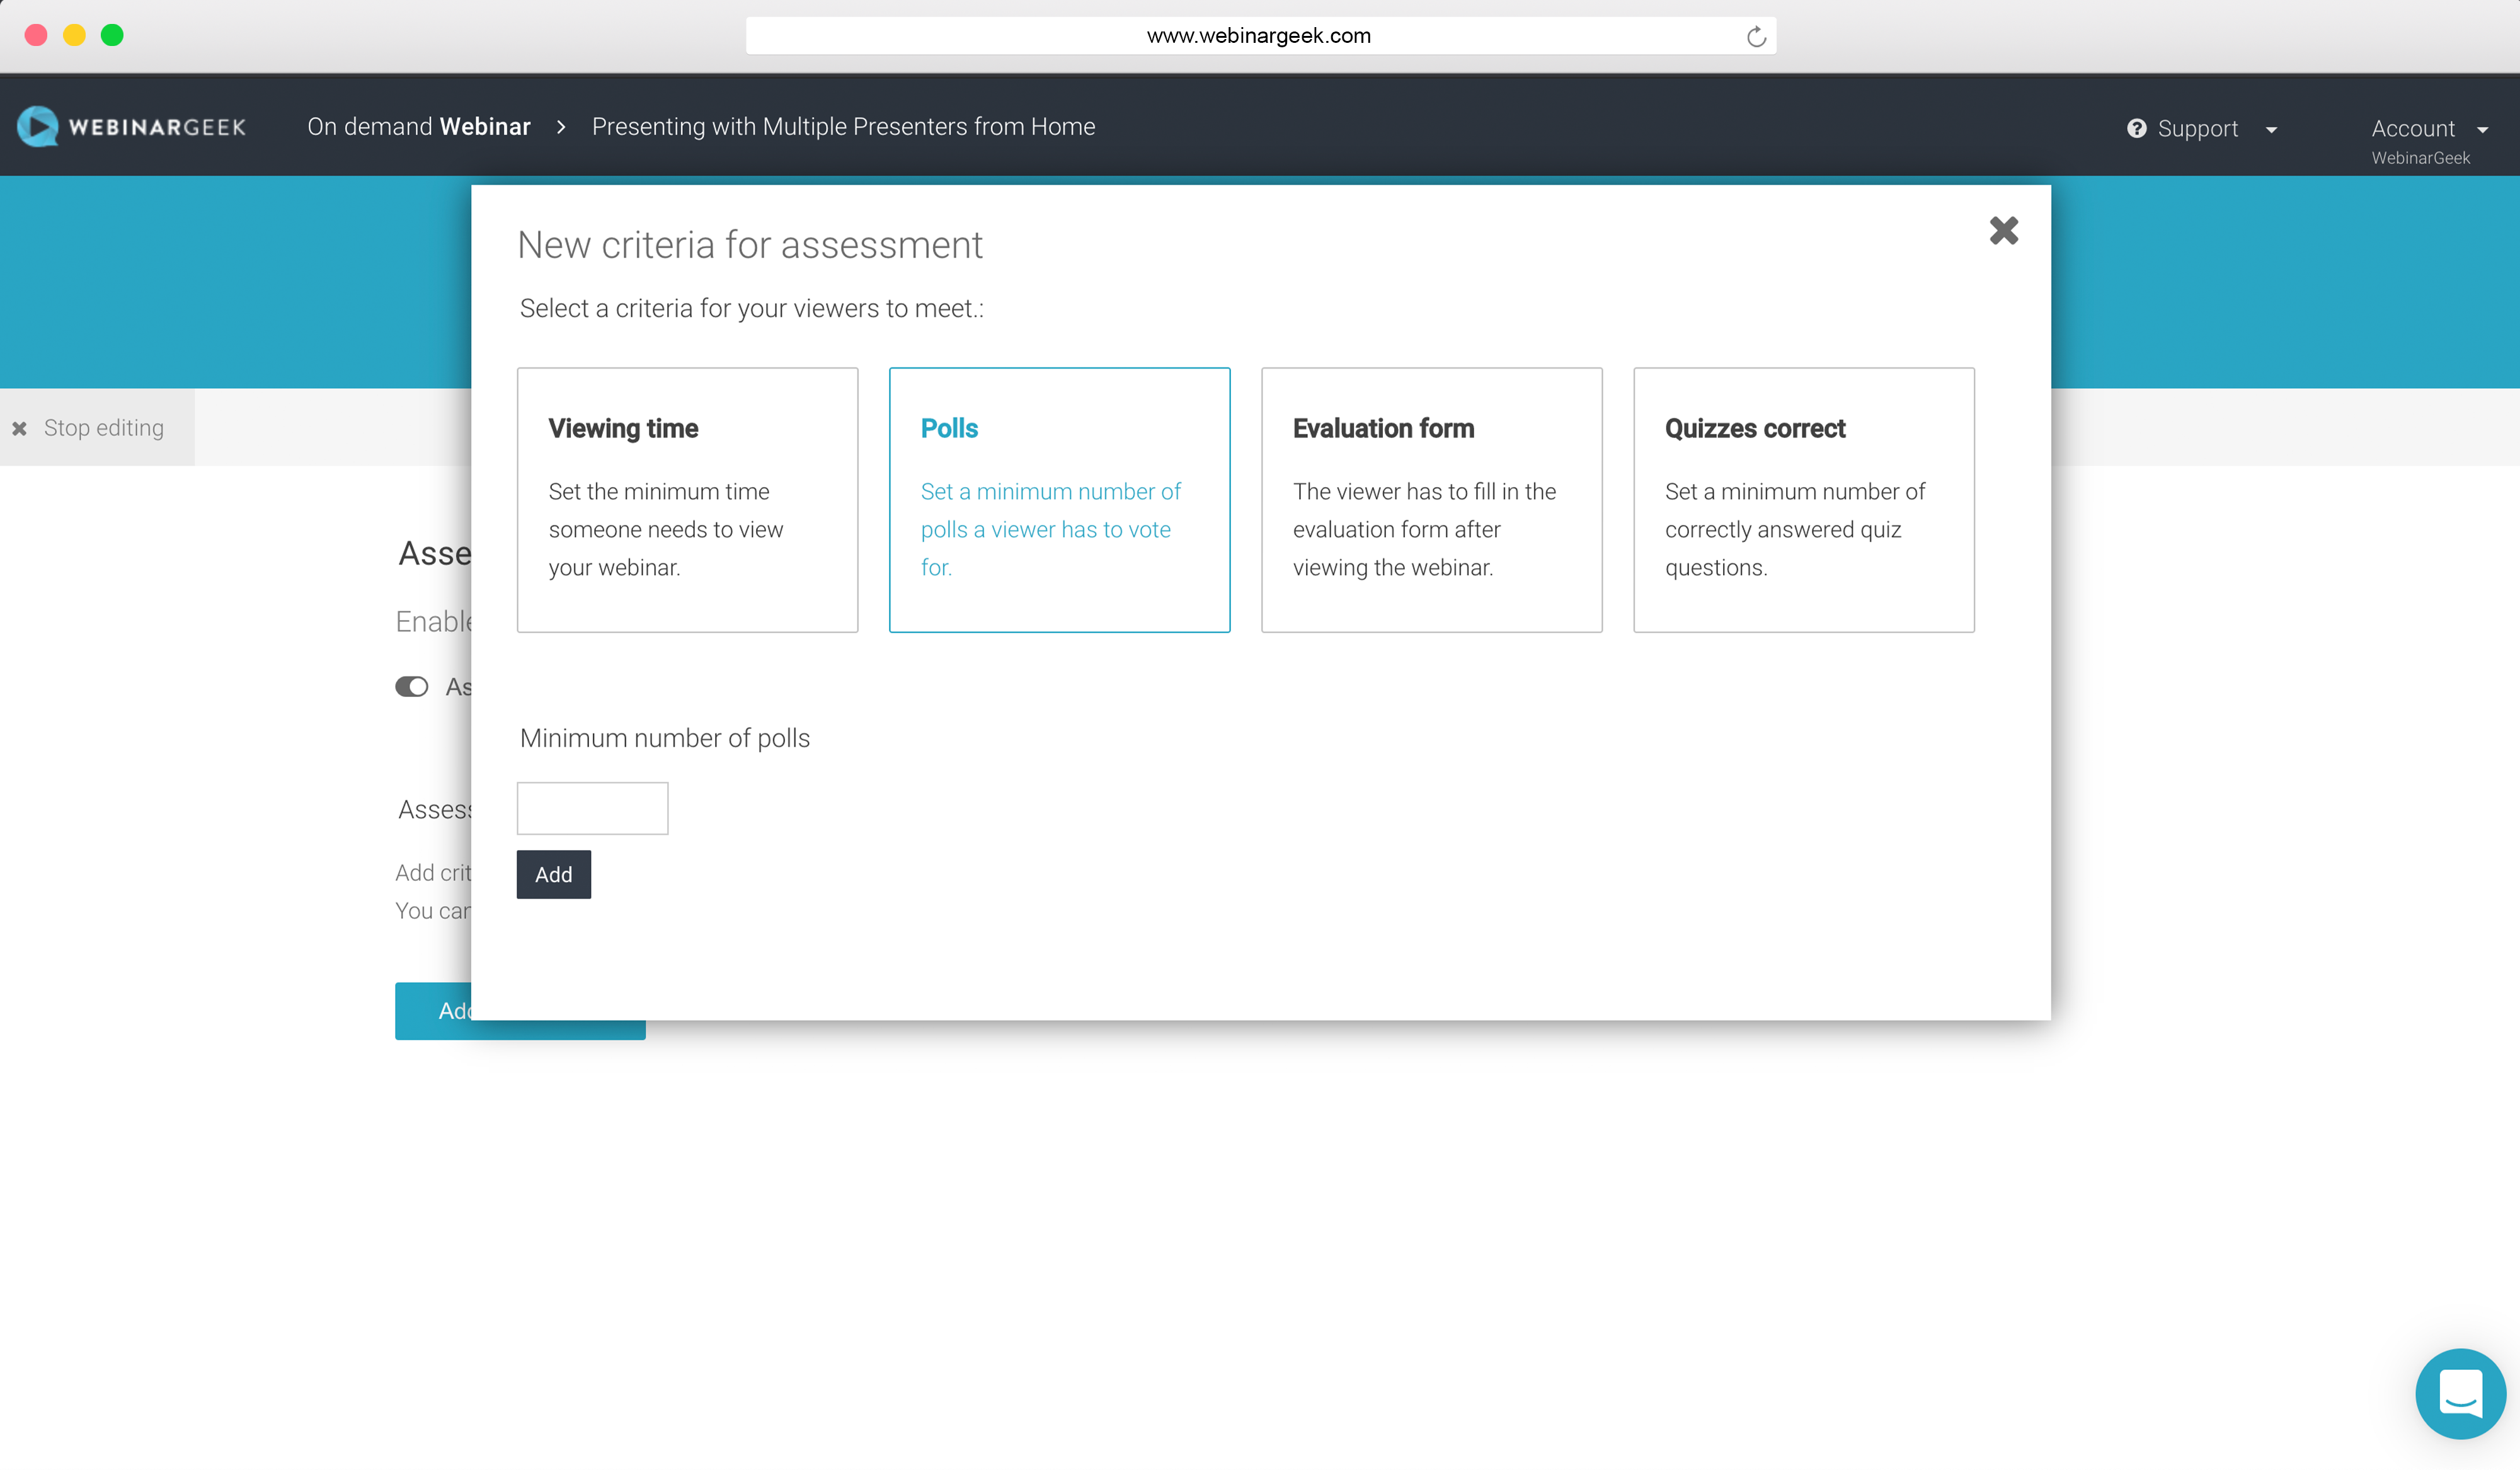The width and height of the screenshot is (2520, 1470).
Task: Click the breadcrumb chevron separator
Action: (561, 127)
